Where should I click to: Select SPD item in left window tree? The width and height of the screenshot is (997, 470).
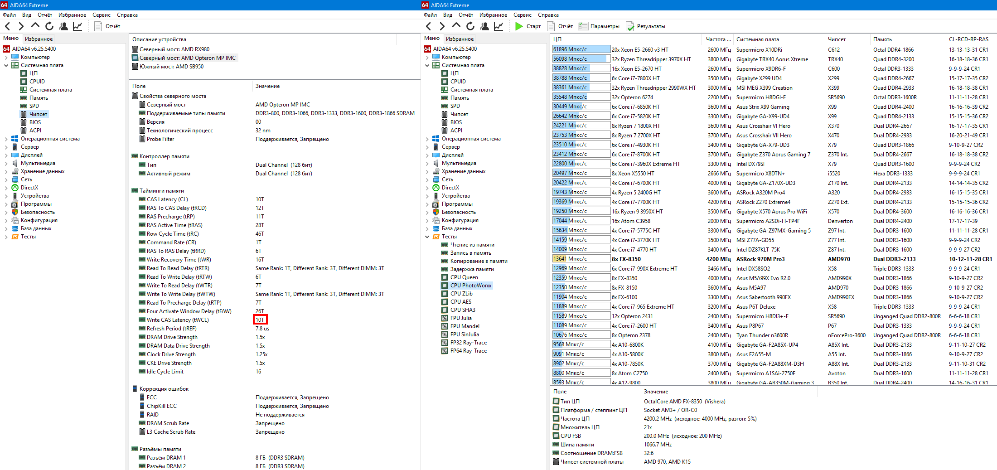click(34, 106)
